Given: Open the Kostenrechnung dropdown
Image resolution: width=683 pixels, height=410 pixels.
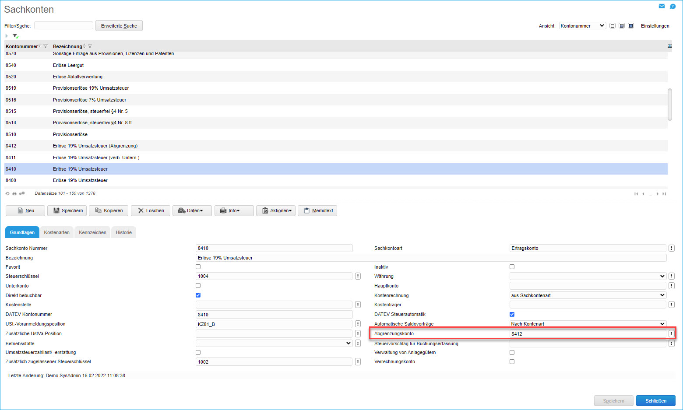Looking at the screenshot, I should click(x=588, y=295).
